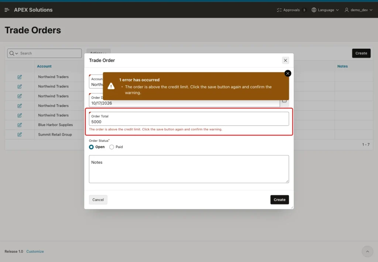
Task: Click the user profile icon
Action: coord(346,10)
